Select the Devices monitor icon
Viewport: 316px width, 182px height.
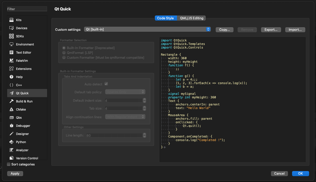point(11,28)
